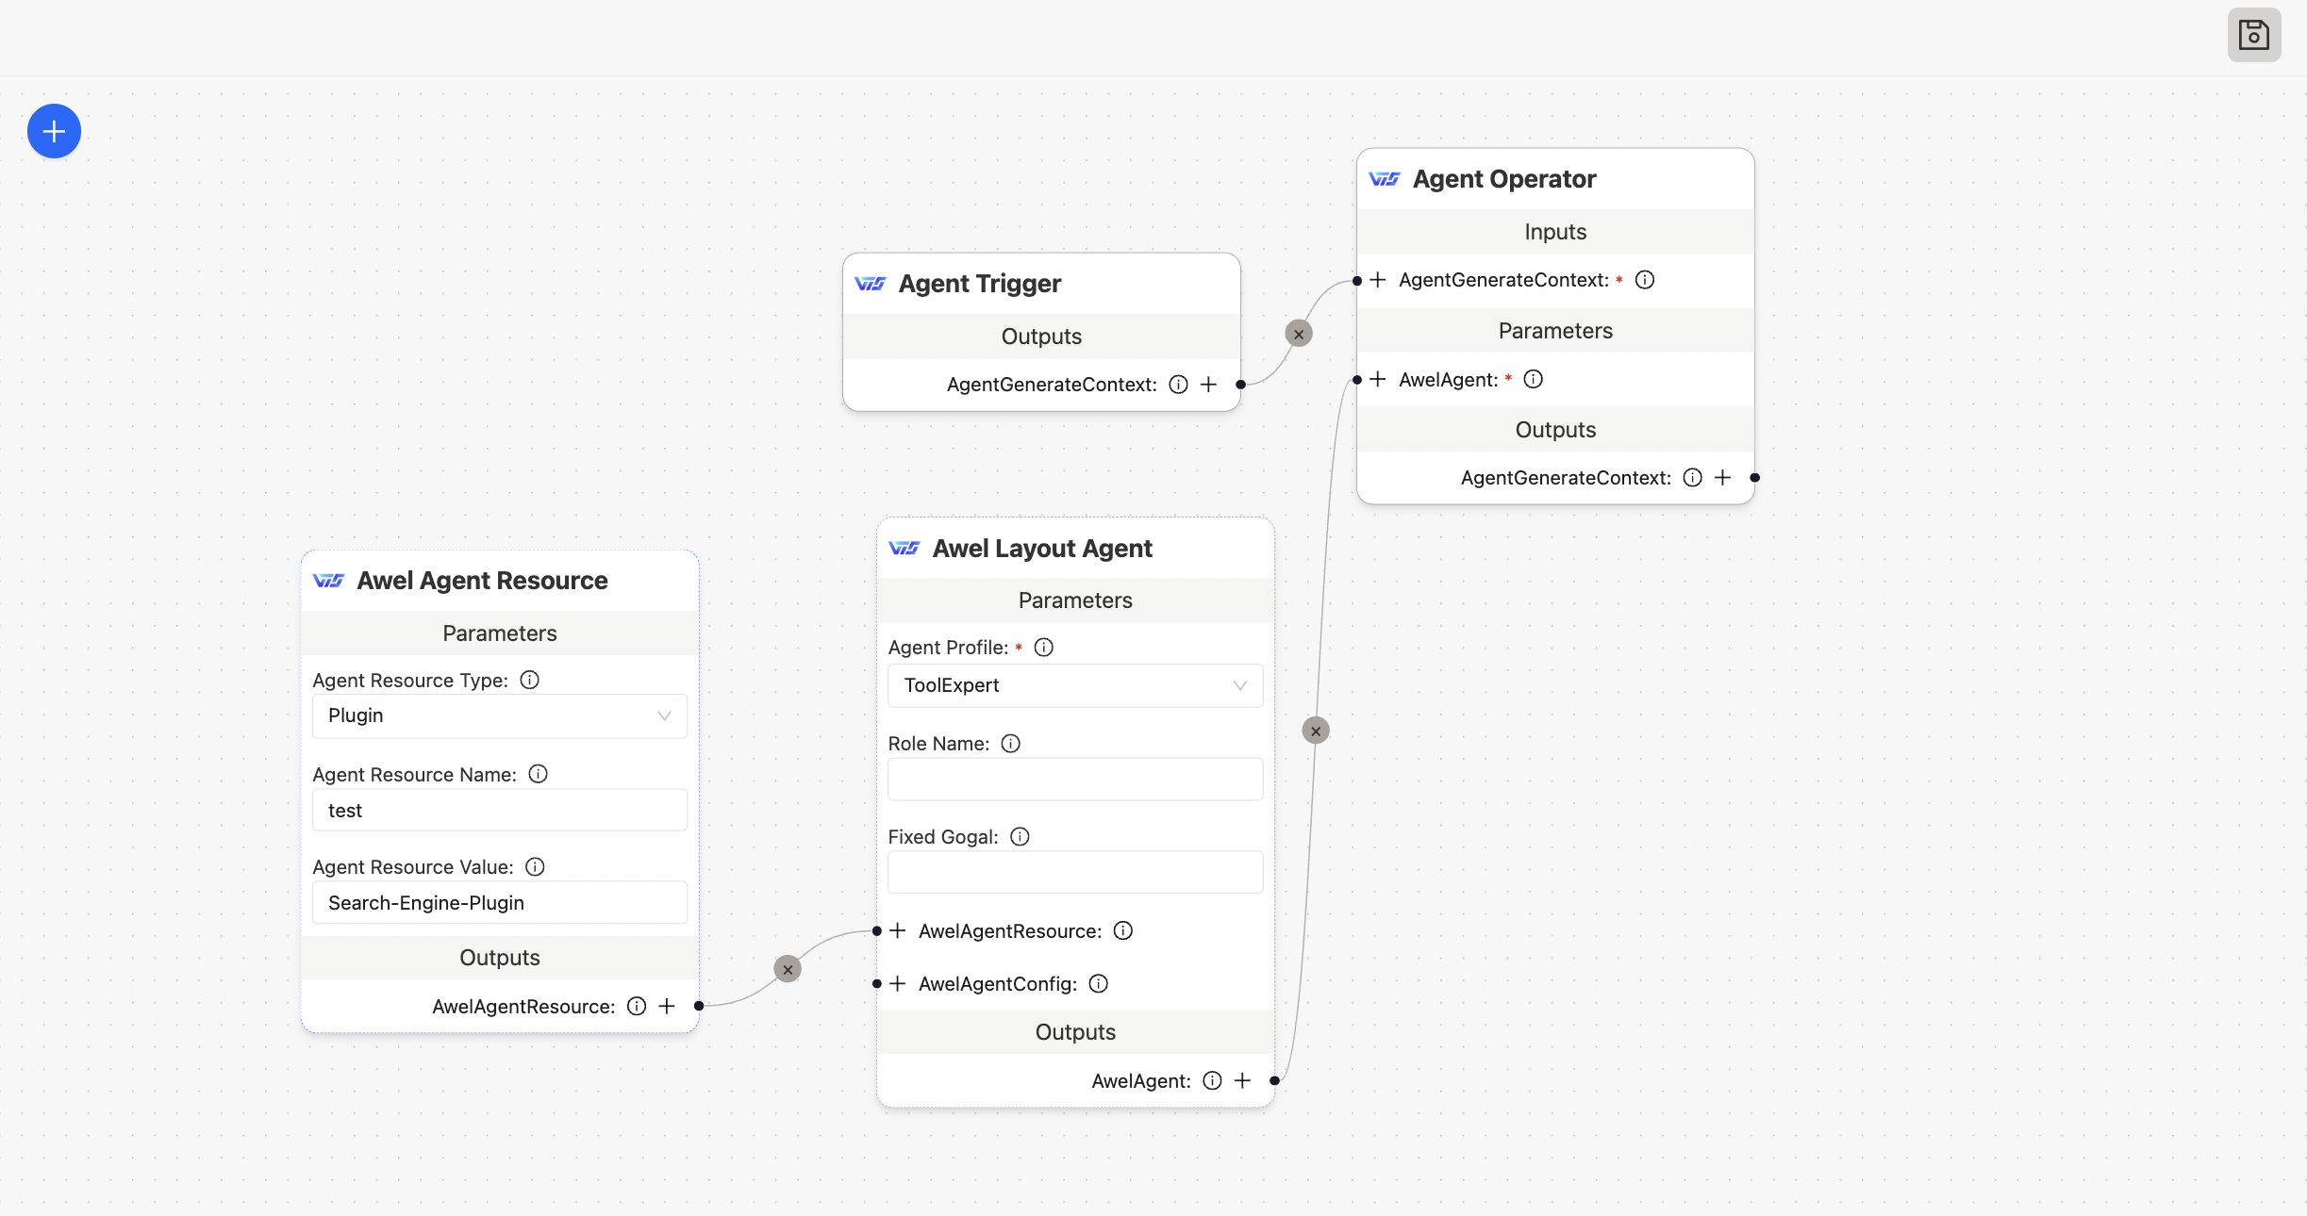
Task: Click the blue add node button
Action: click(x=54, y=131)
